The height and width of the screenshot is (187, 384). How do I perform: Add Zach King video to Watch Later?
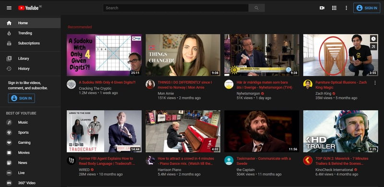(373, 39)
